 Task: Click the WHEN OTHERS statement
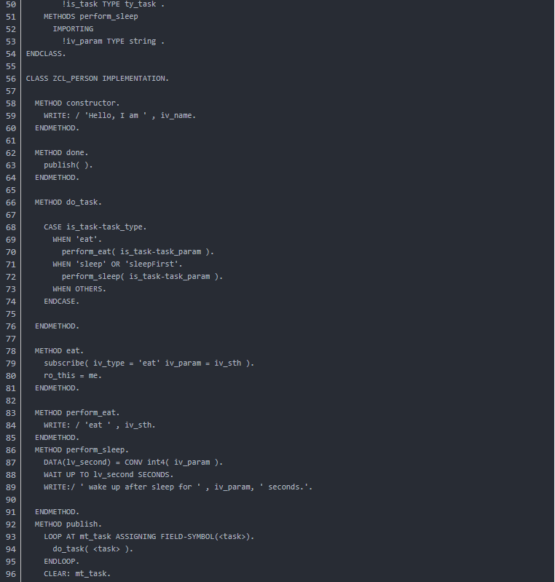[79, 289]
